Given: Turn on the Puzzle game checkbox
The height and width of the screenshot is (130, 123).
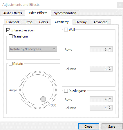Looking at the screenshot, I should pos(66,91).
